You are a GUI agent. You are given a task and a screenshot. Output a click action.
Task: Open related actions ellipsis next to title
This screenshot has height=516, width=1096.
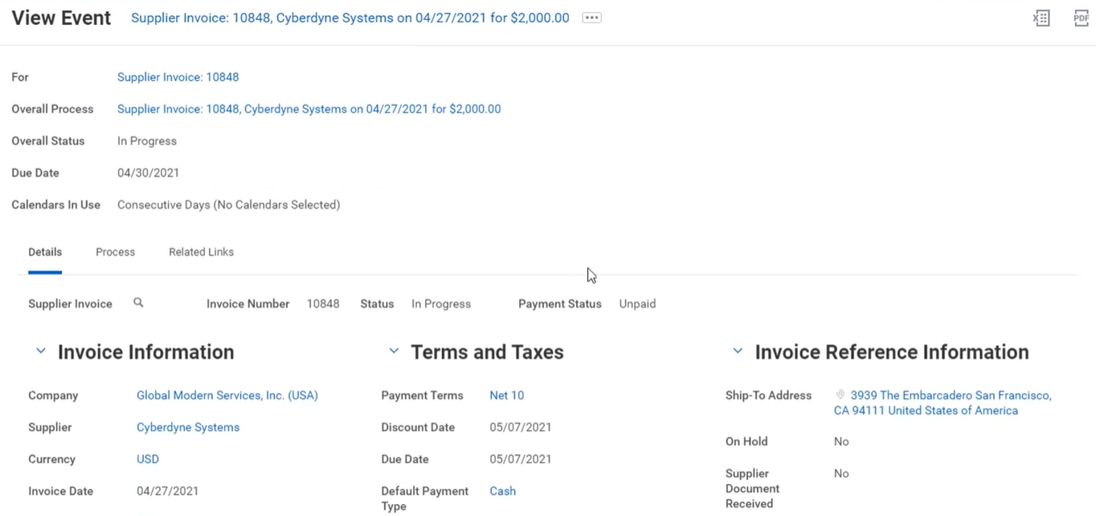point(591,18)
